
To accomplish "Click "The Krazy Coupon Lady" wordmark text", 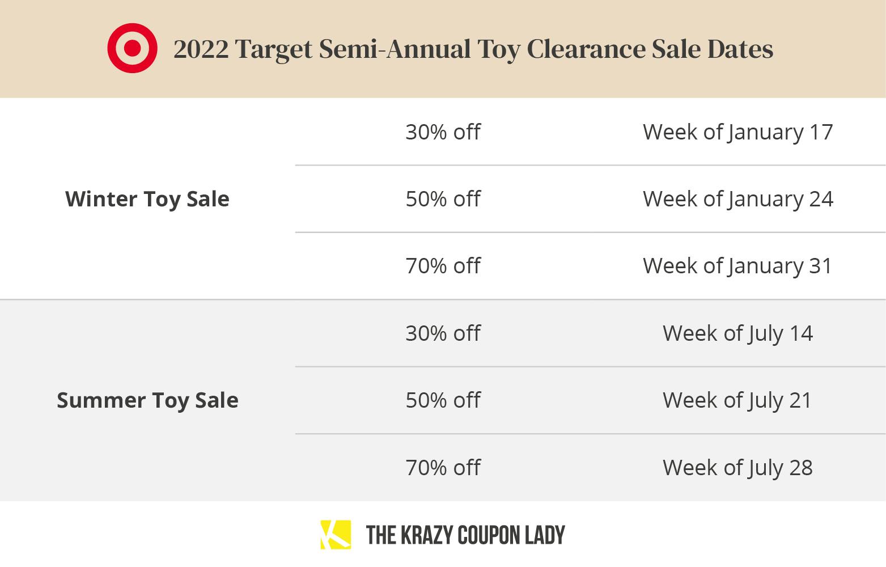I will (465, 535).
